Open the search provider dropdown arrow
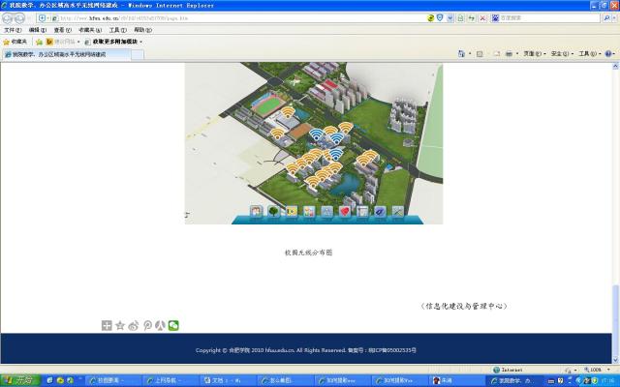This screenshot has height=387, width=620. [614, 18]
